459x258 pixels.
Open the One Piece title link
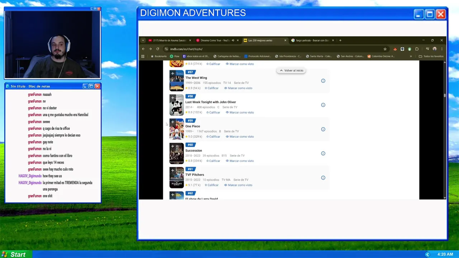click(193, 126)
